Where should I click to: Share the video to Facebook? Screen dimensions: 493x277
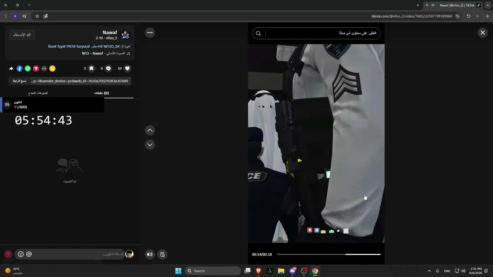click(20, 68)
